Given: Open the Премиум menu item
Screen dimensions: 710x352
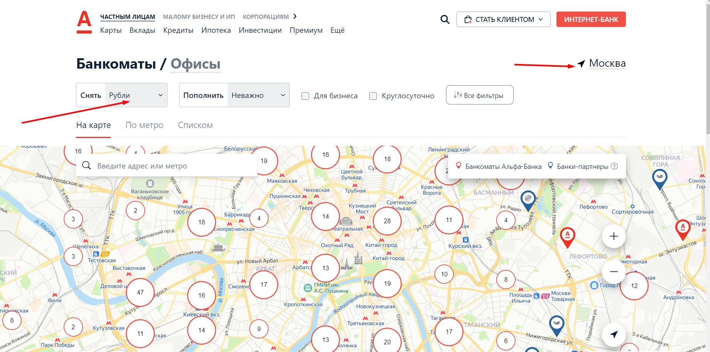Looking at the screenshot, I should pos(306,30).
